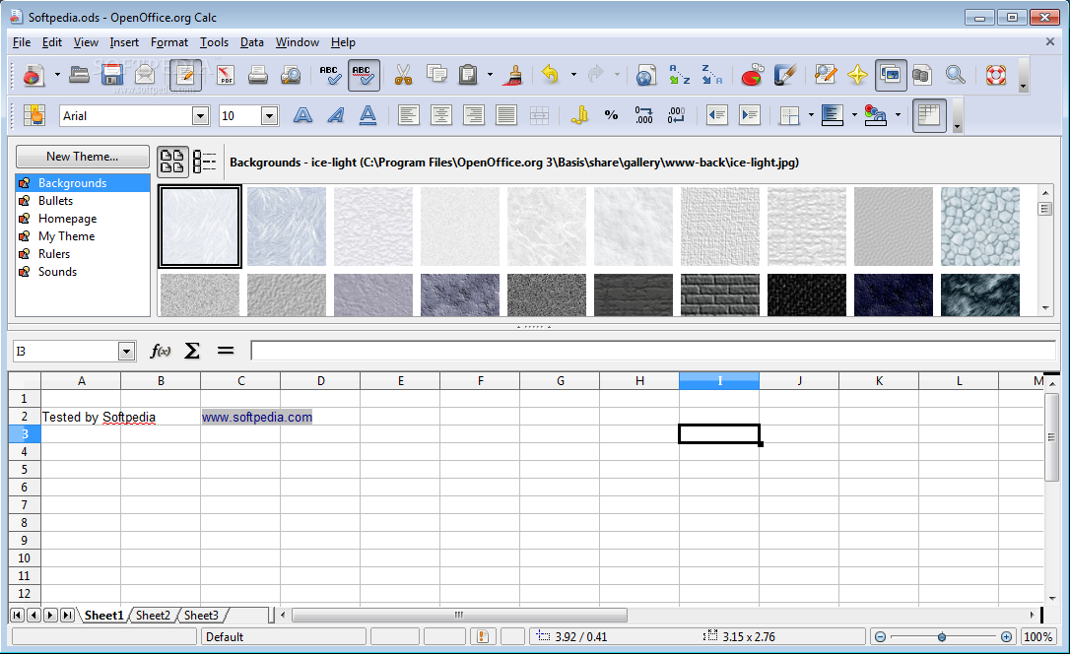This screenshot has height=654, width=1070.
Task: Insert a Hyperlink
Action: pos(645,74)
